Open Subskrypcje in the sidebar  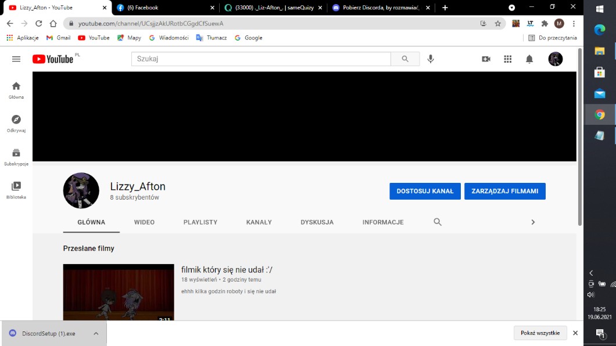pos(16,156)
